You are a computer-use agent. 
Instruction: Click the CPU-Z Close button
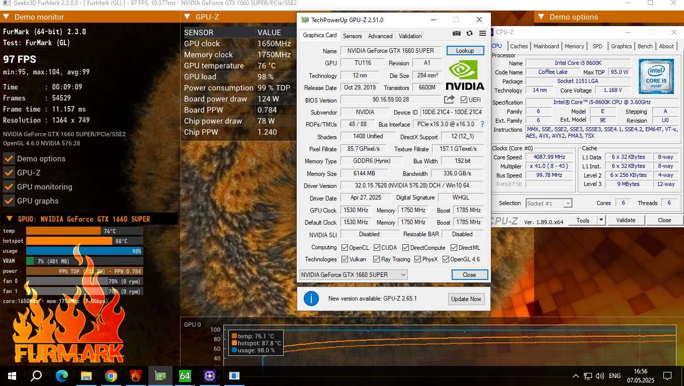[x=664, y=220]
